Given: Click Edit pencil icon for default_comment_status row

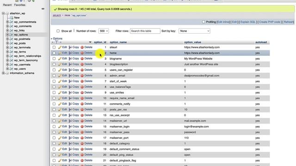Looking at the screenshot, I should (x=60, y=149).
